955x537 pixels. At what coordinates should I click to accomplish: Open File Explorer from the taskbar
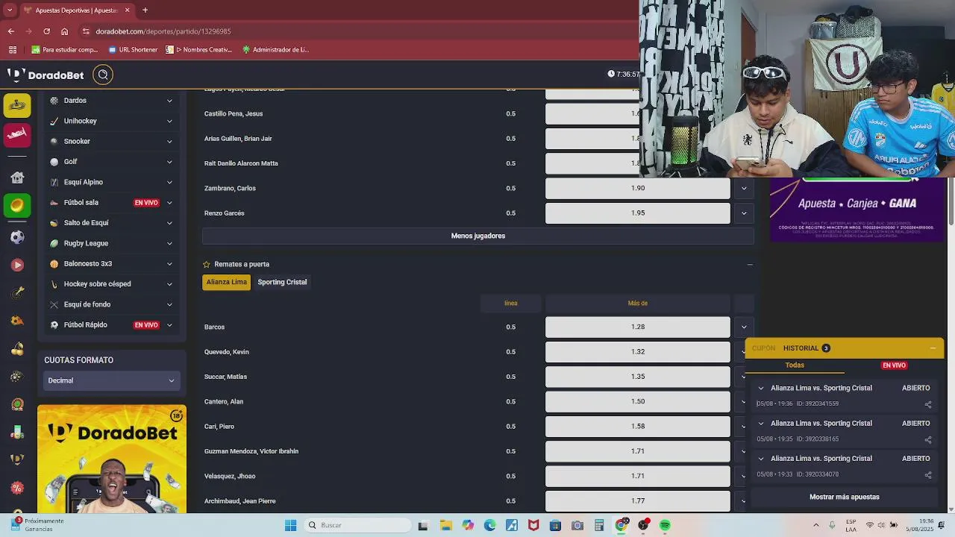click(445, 525)
